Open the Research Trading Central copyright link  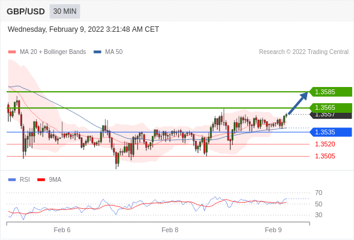pos(304,52)
